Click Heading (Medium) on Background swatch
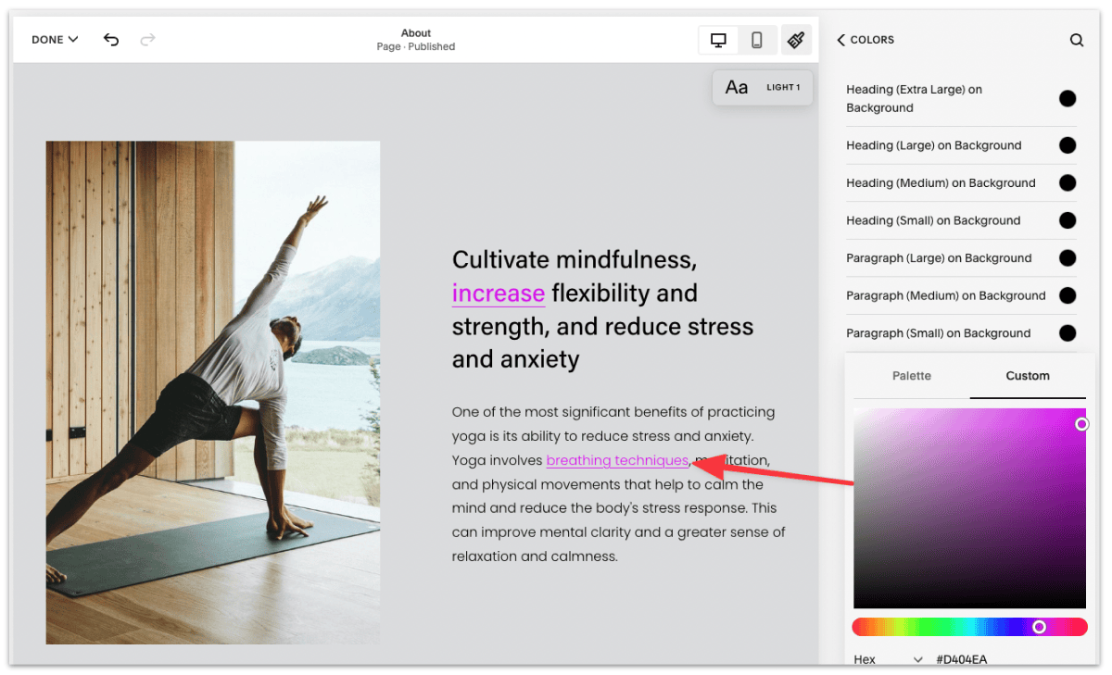This screenshot has height=675, width=1112. 1068,183
